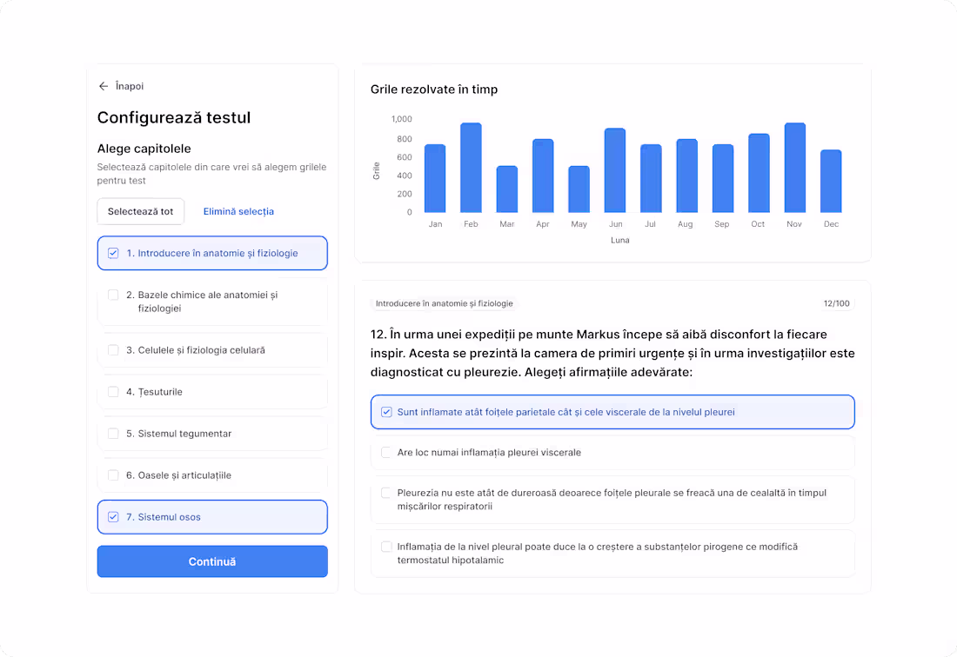Screen dimensions: 957x657
Task: Uncheck Introducere în anatomie și fiziologie chapter
Action: (x=113, y=253)
